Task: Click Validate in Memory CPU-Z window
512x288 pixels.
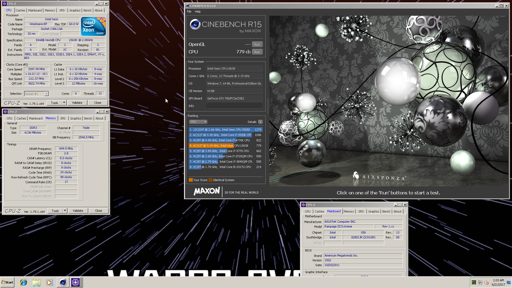Action: pos(78,211)
